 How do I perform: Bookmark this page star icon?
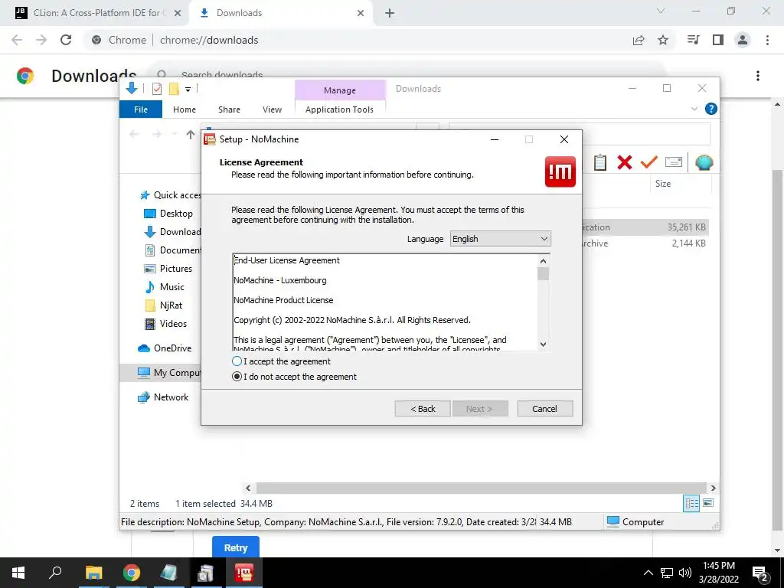pos(663,40)
